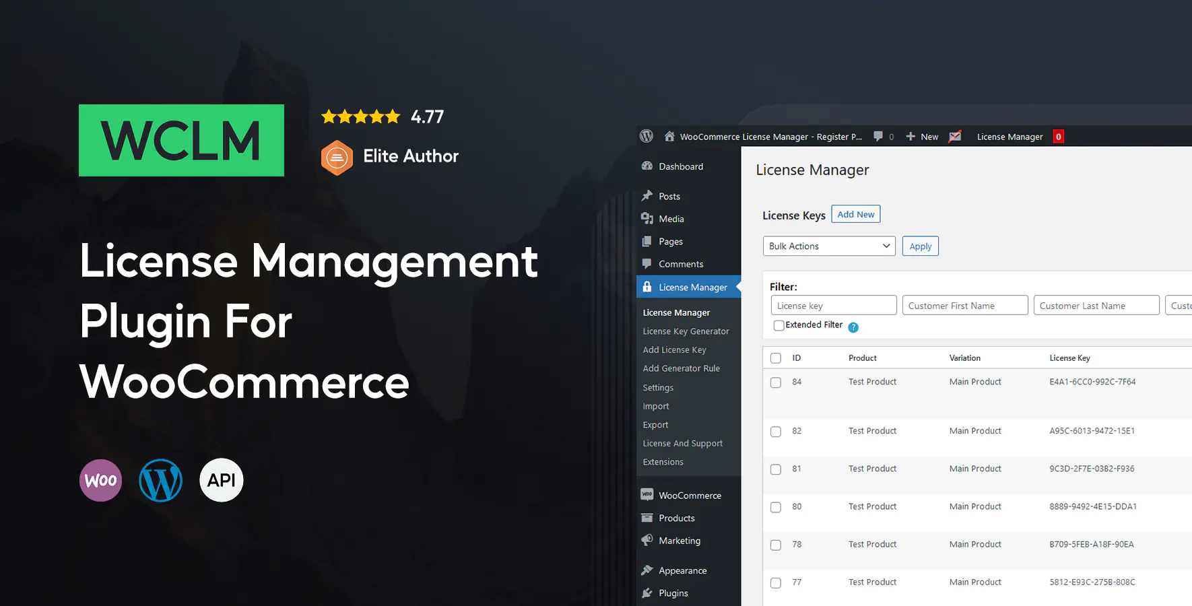Click the Extended Filter help question mark icon
Viewport: 1192px width, 606px height.
[853, 327]
